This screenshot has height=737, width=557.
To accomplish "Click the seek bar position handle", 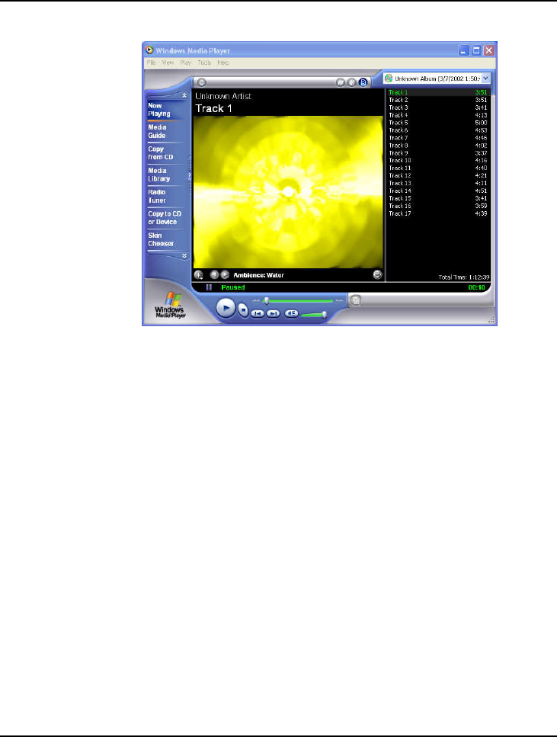I will 266,300.
